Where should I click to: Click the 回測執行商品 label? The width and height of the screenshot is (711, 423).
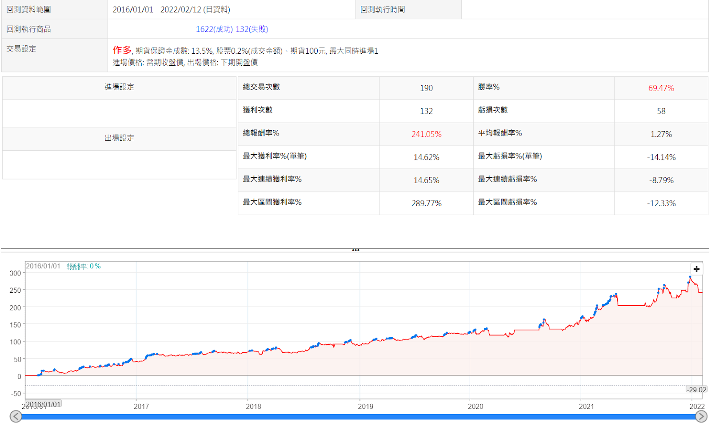pos(28,29)
